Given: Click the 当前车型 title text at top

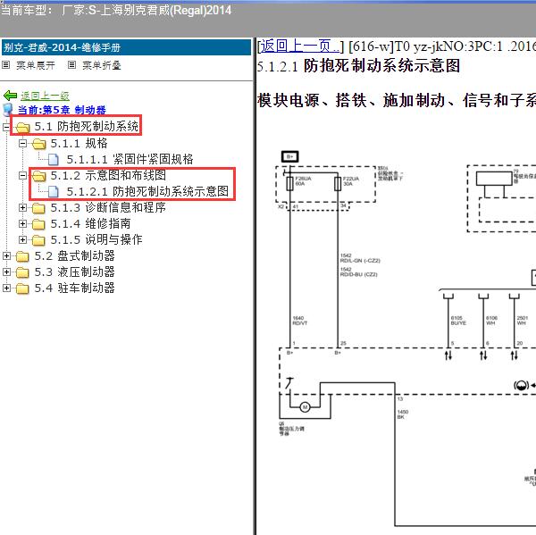Looking at the screenshot, I should 116,10.
